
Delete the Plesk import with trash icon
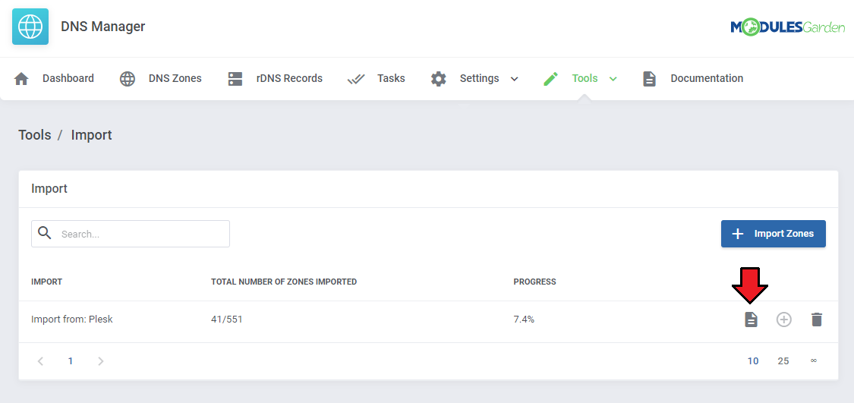(816, 320)
